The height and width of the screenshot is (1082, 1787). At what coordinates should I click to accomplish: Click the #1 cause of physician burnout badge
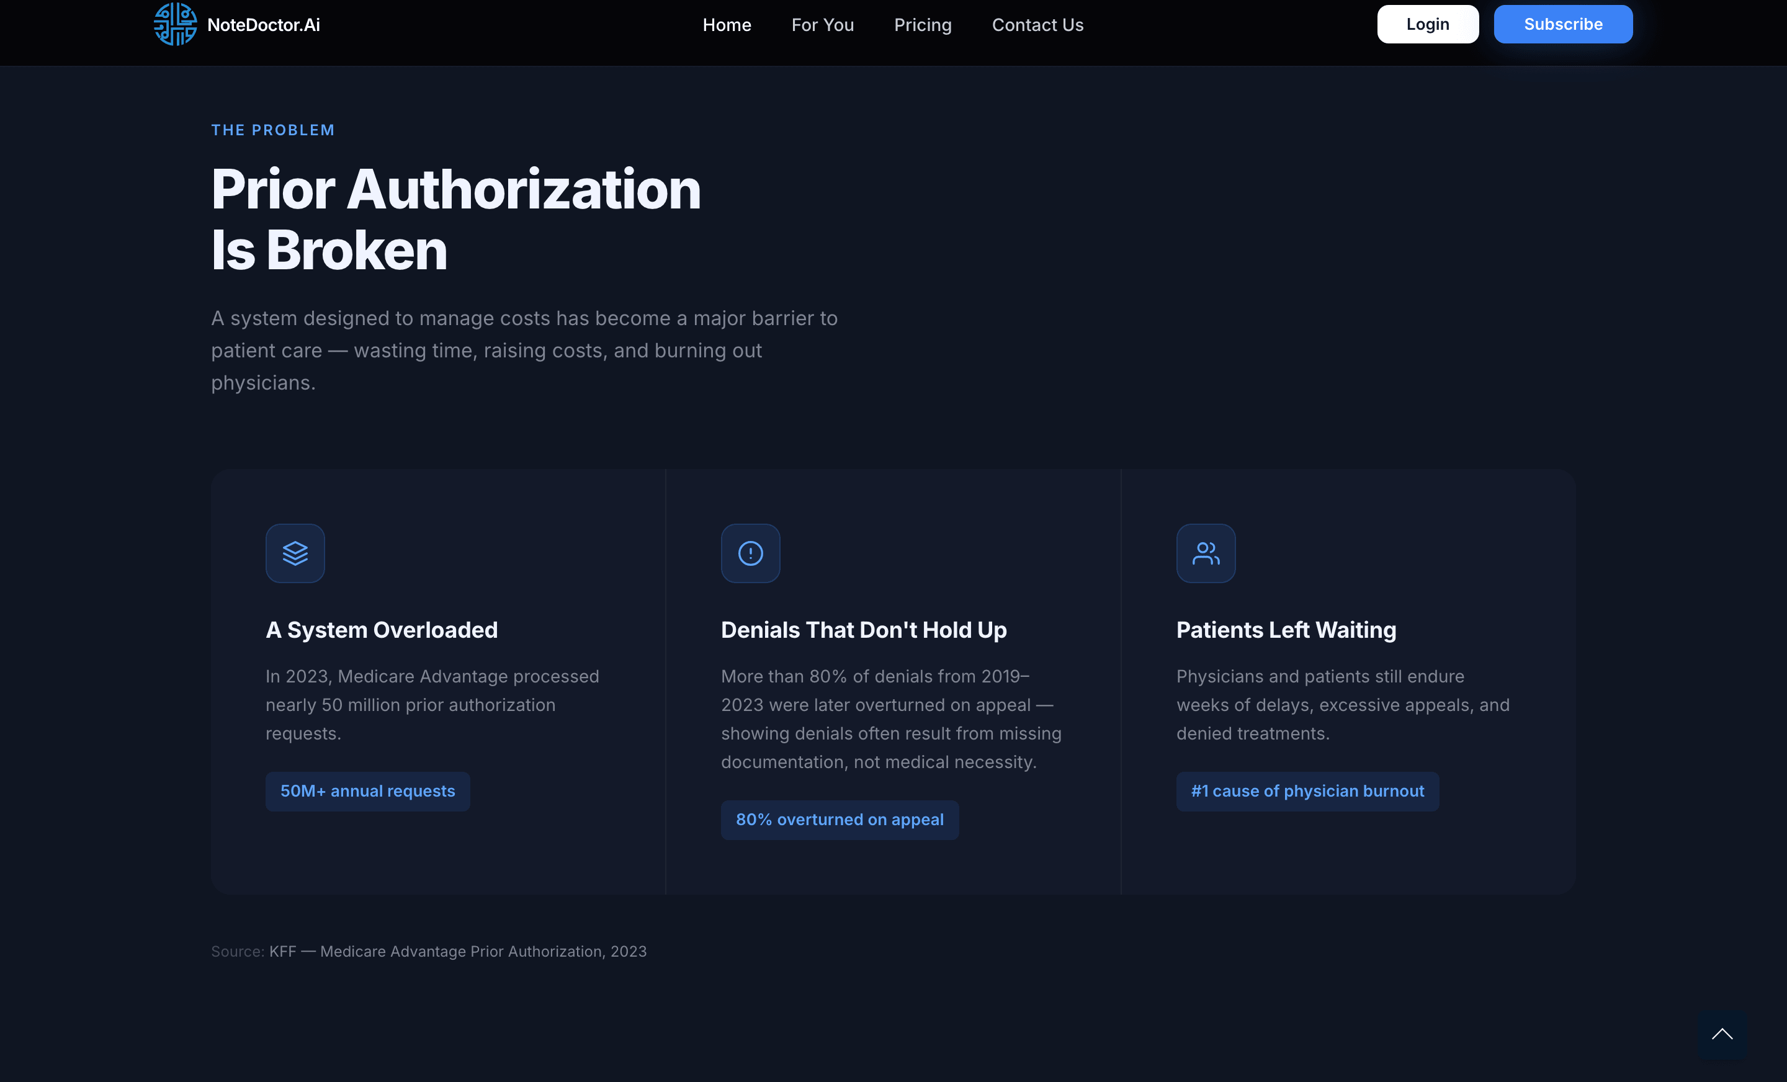click(x=1307, y=791)
